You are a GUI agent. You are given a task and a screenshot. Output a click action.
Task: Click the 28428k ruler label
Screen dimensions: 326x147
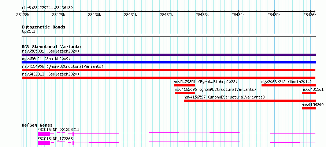coord(23,15)
